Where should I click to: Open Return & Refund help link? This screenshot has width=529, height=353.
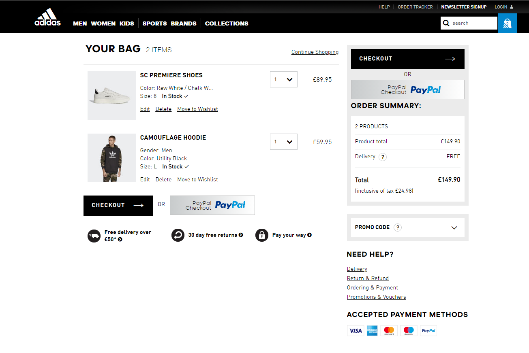(368, 278)
